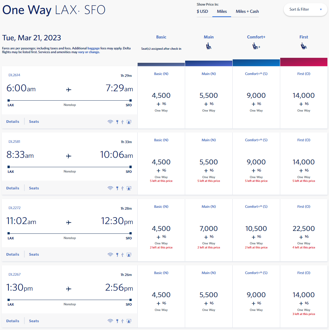329x330 pixels.
Task: Show prices in Miles + Cash
Action: coord(247,11)
